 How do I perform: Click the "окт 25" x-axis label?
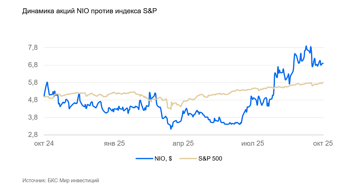(x=323, y=143)
